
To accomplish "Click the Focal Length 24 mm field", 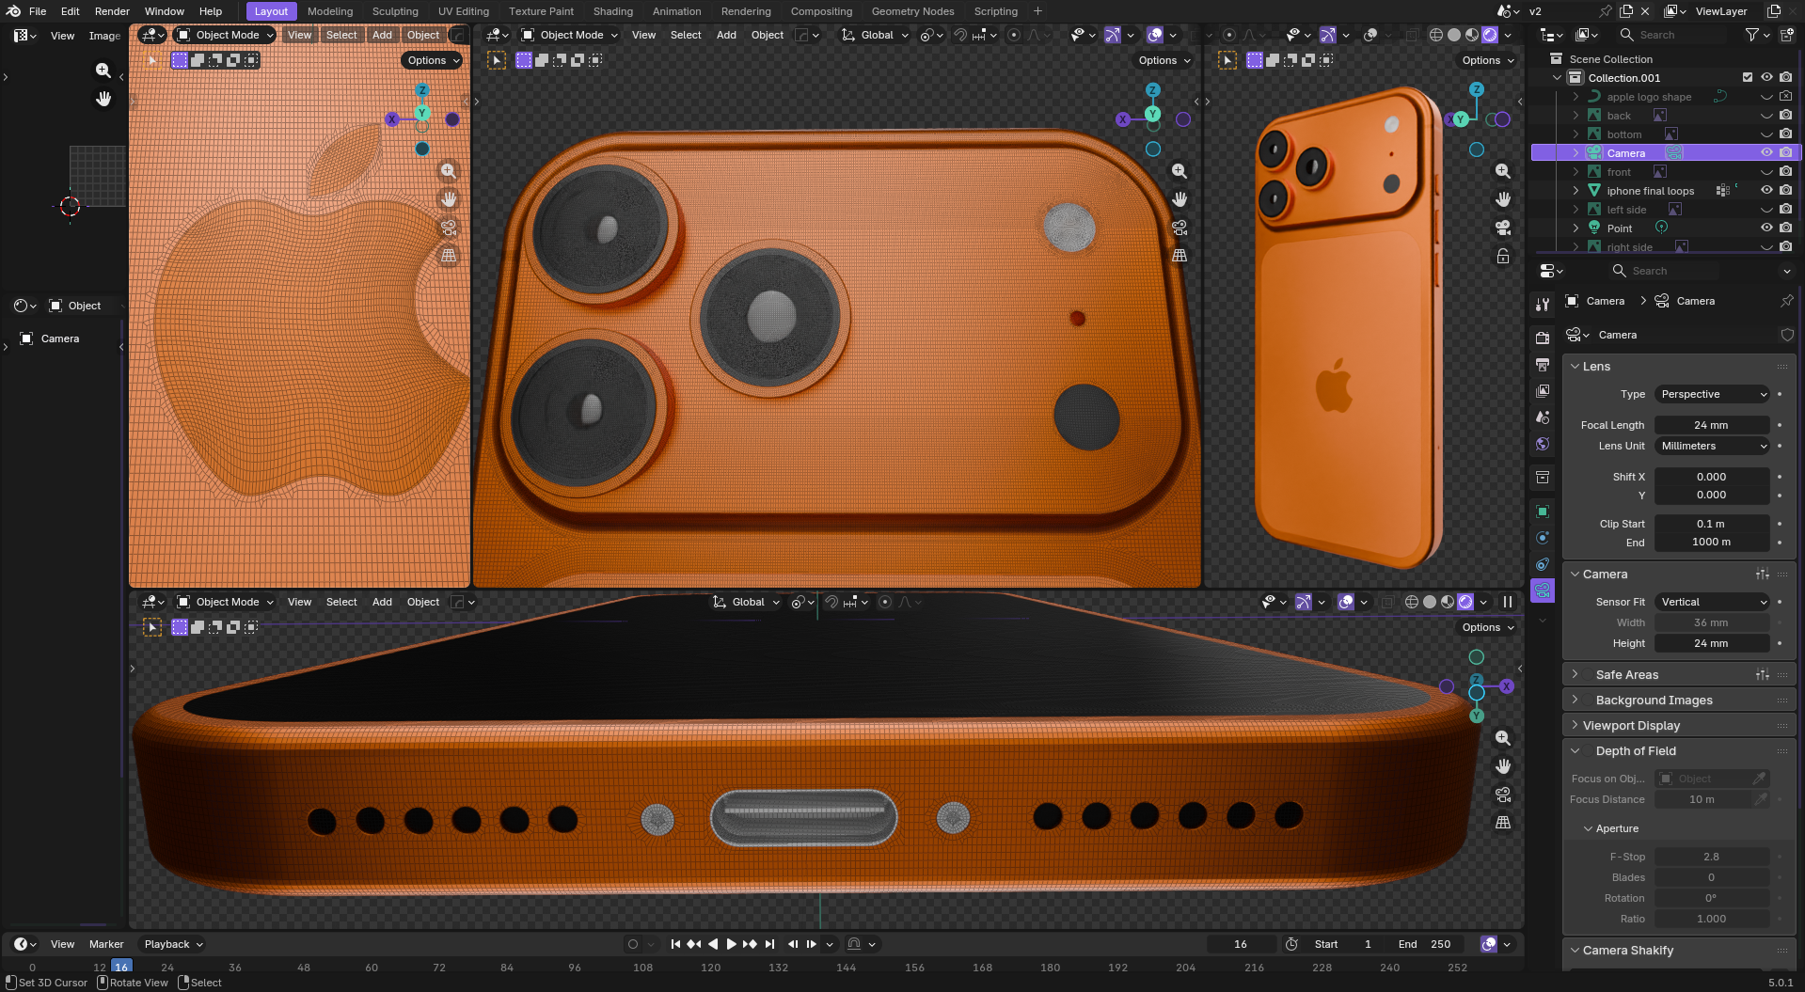I will (1712, 425).
